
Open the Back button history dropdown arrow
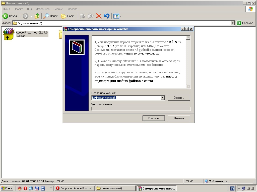(20, 16)
